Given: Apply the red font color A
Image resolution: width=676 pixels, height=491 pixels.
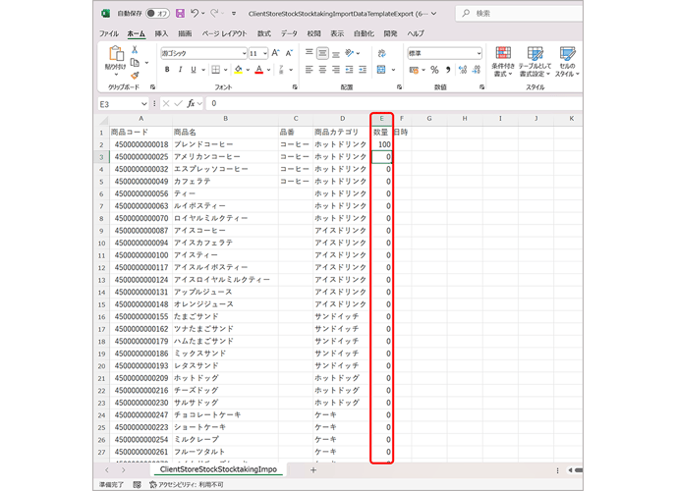Looking at the screenshot, I should [x=259, y=70].
